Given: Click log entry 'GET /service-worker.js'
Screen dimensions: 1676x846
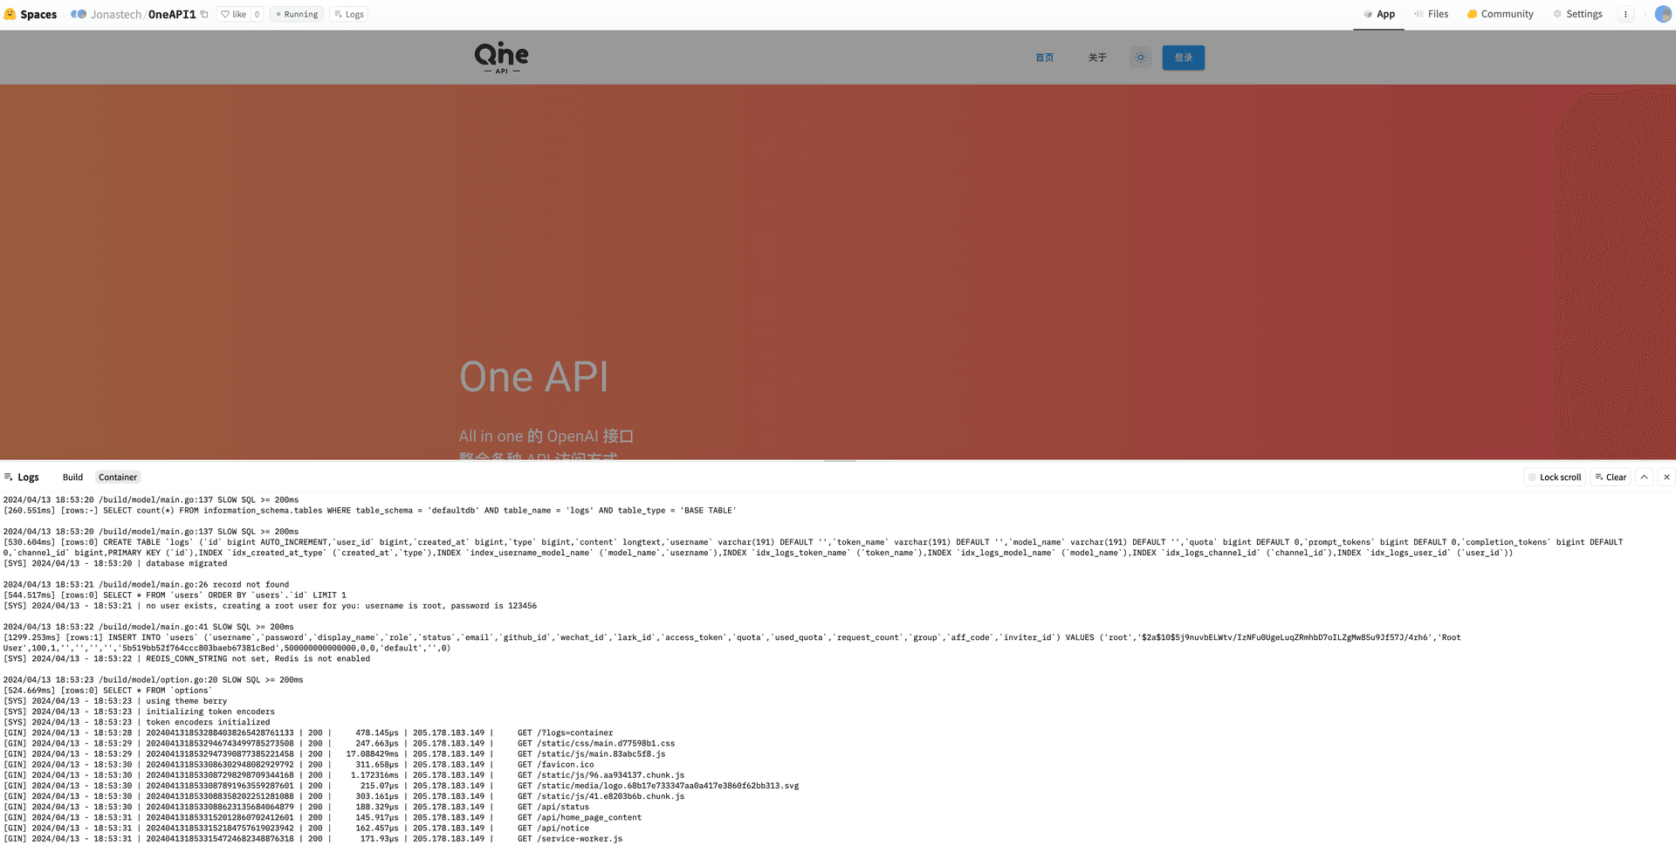Looking at the screenshot, I should click(x=313, y=839).
